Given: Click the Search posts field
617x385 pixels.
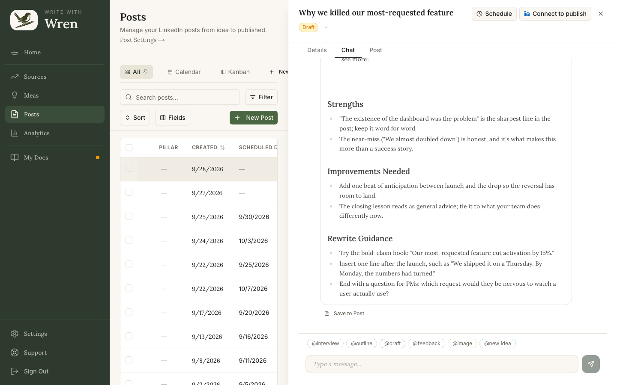Looking at the screenshot, I should tap(180, 97).
